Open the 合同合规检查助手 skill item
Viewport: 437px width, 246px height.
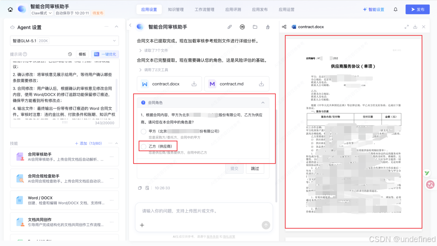(64, 179)
